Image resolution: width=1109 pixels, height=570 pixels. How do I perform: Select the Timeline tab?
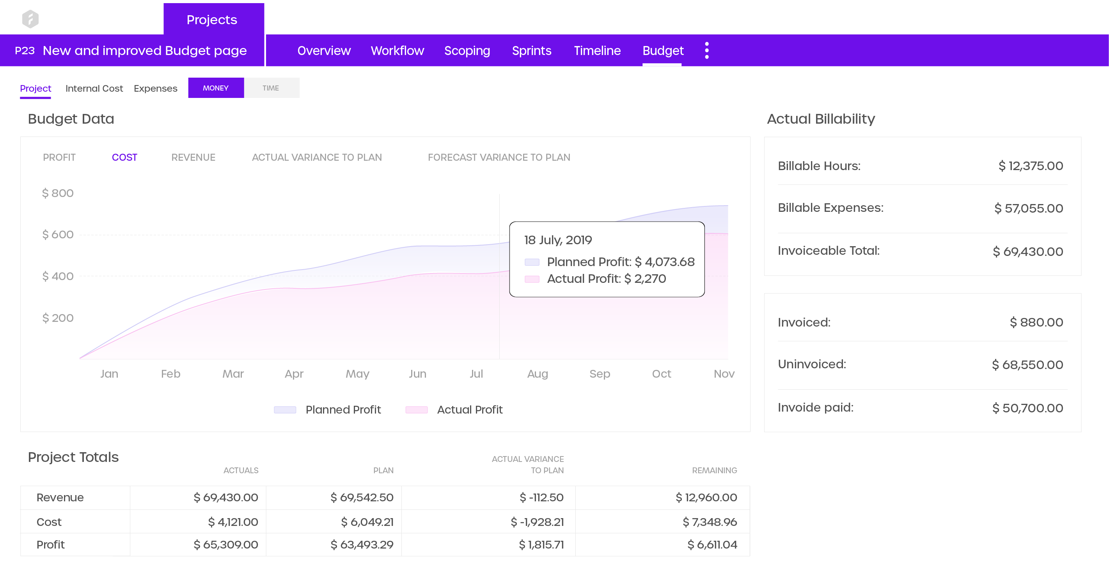(597, 50)
